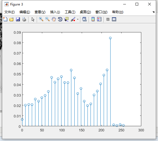Viewport: 158px width, 141px height.
Task: Minimize the Figure 3 window
Action: click(125, 4)
